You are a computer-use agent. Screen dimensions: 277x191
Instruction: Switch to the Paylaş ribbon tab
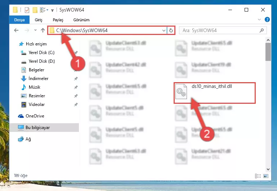pyautogui.click(x=58, y=20)
